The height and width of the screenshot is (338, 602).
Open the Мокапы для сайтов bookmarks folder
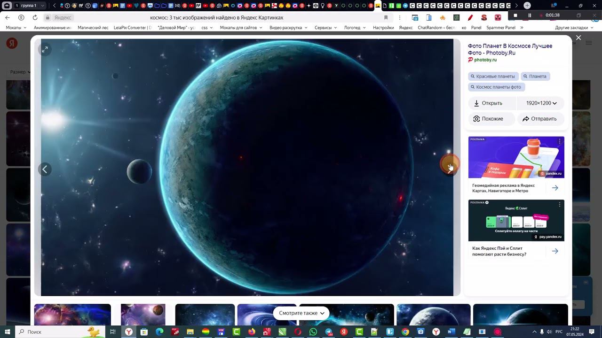241,28
